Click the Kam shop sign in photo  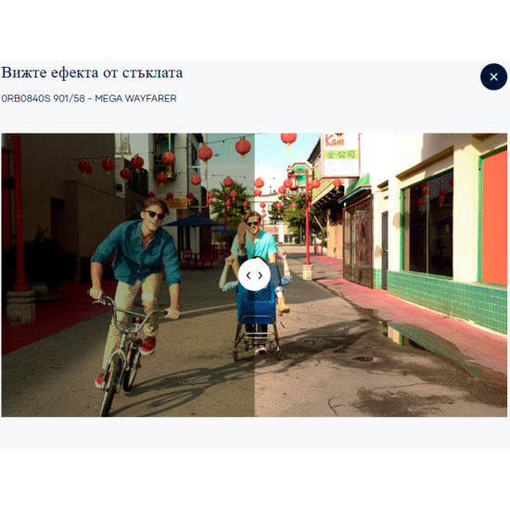pyautogui.click(x=340, y=155)
